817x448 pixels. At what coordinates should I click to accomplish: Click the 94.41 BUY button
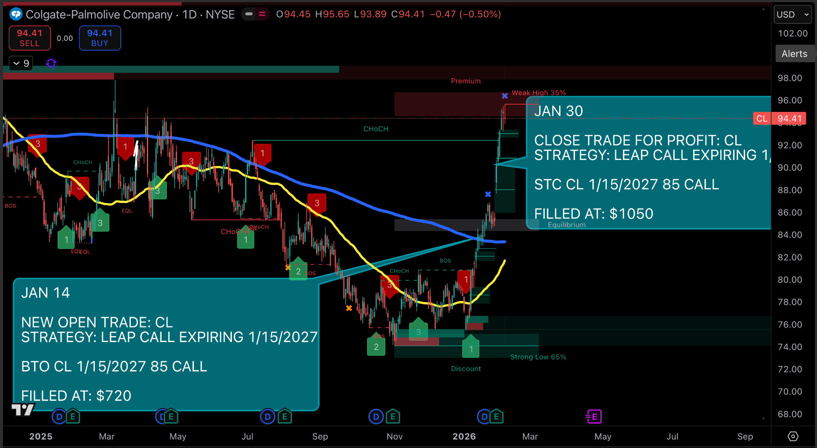tap(100, 38)
